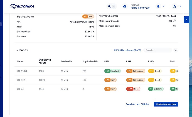Open search with the header magnifier icon
The image size is (192, 117).
(109, 6)
